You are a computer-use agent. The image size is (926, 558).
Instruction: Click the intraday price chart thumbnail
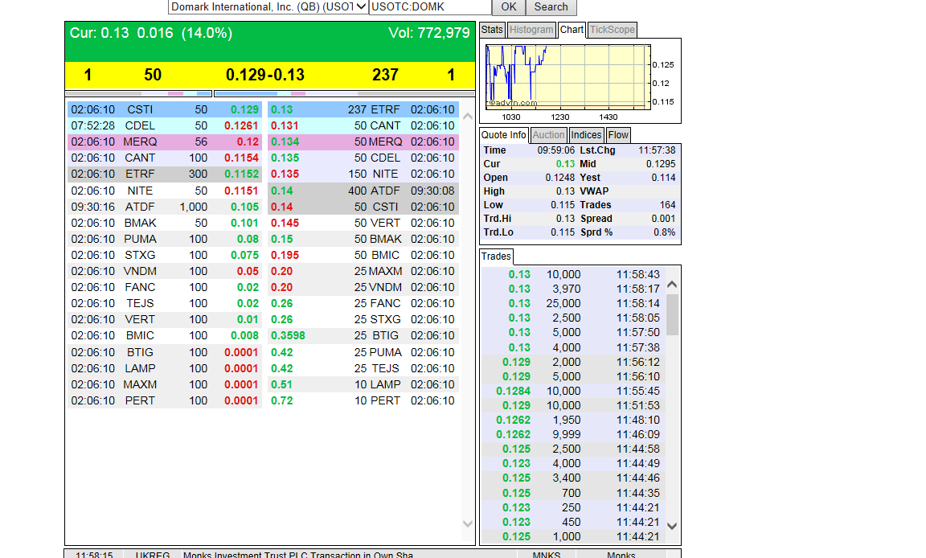point(568,76)
